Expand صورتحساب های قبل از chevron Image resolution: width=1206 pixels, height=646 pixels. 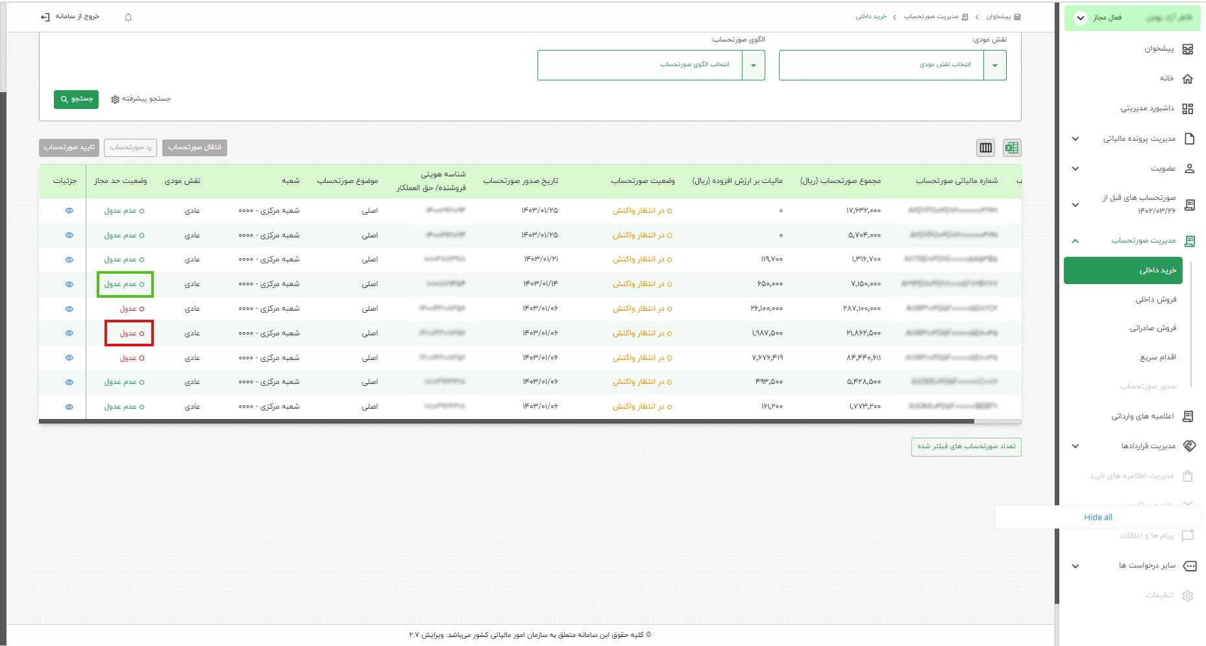click(1076, 205)
